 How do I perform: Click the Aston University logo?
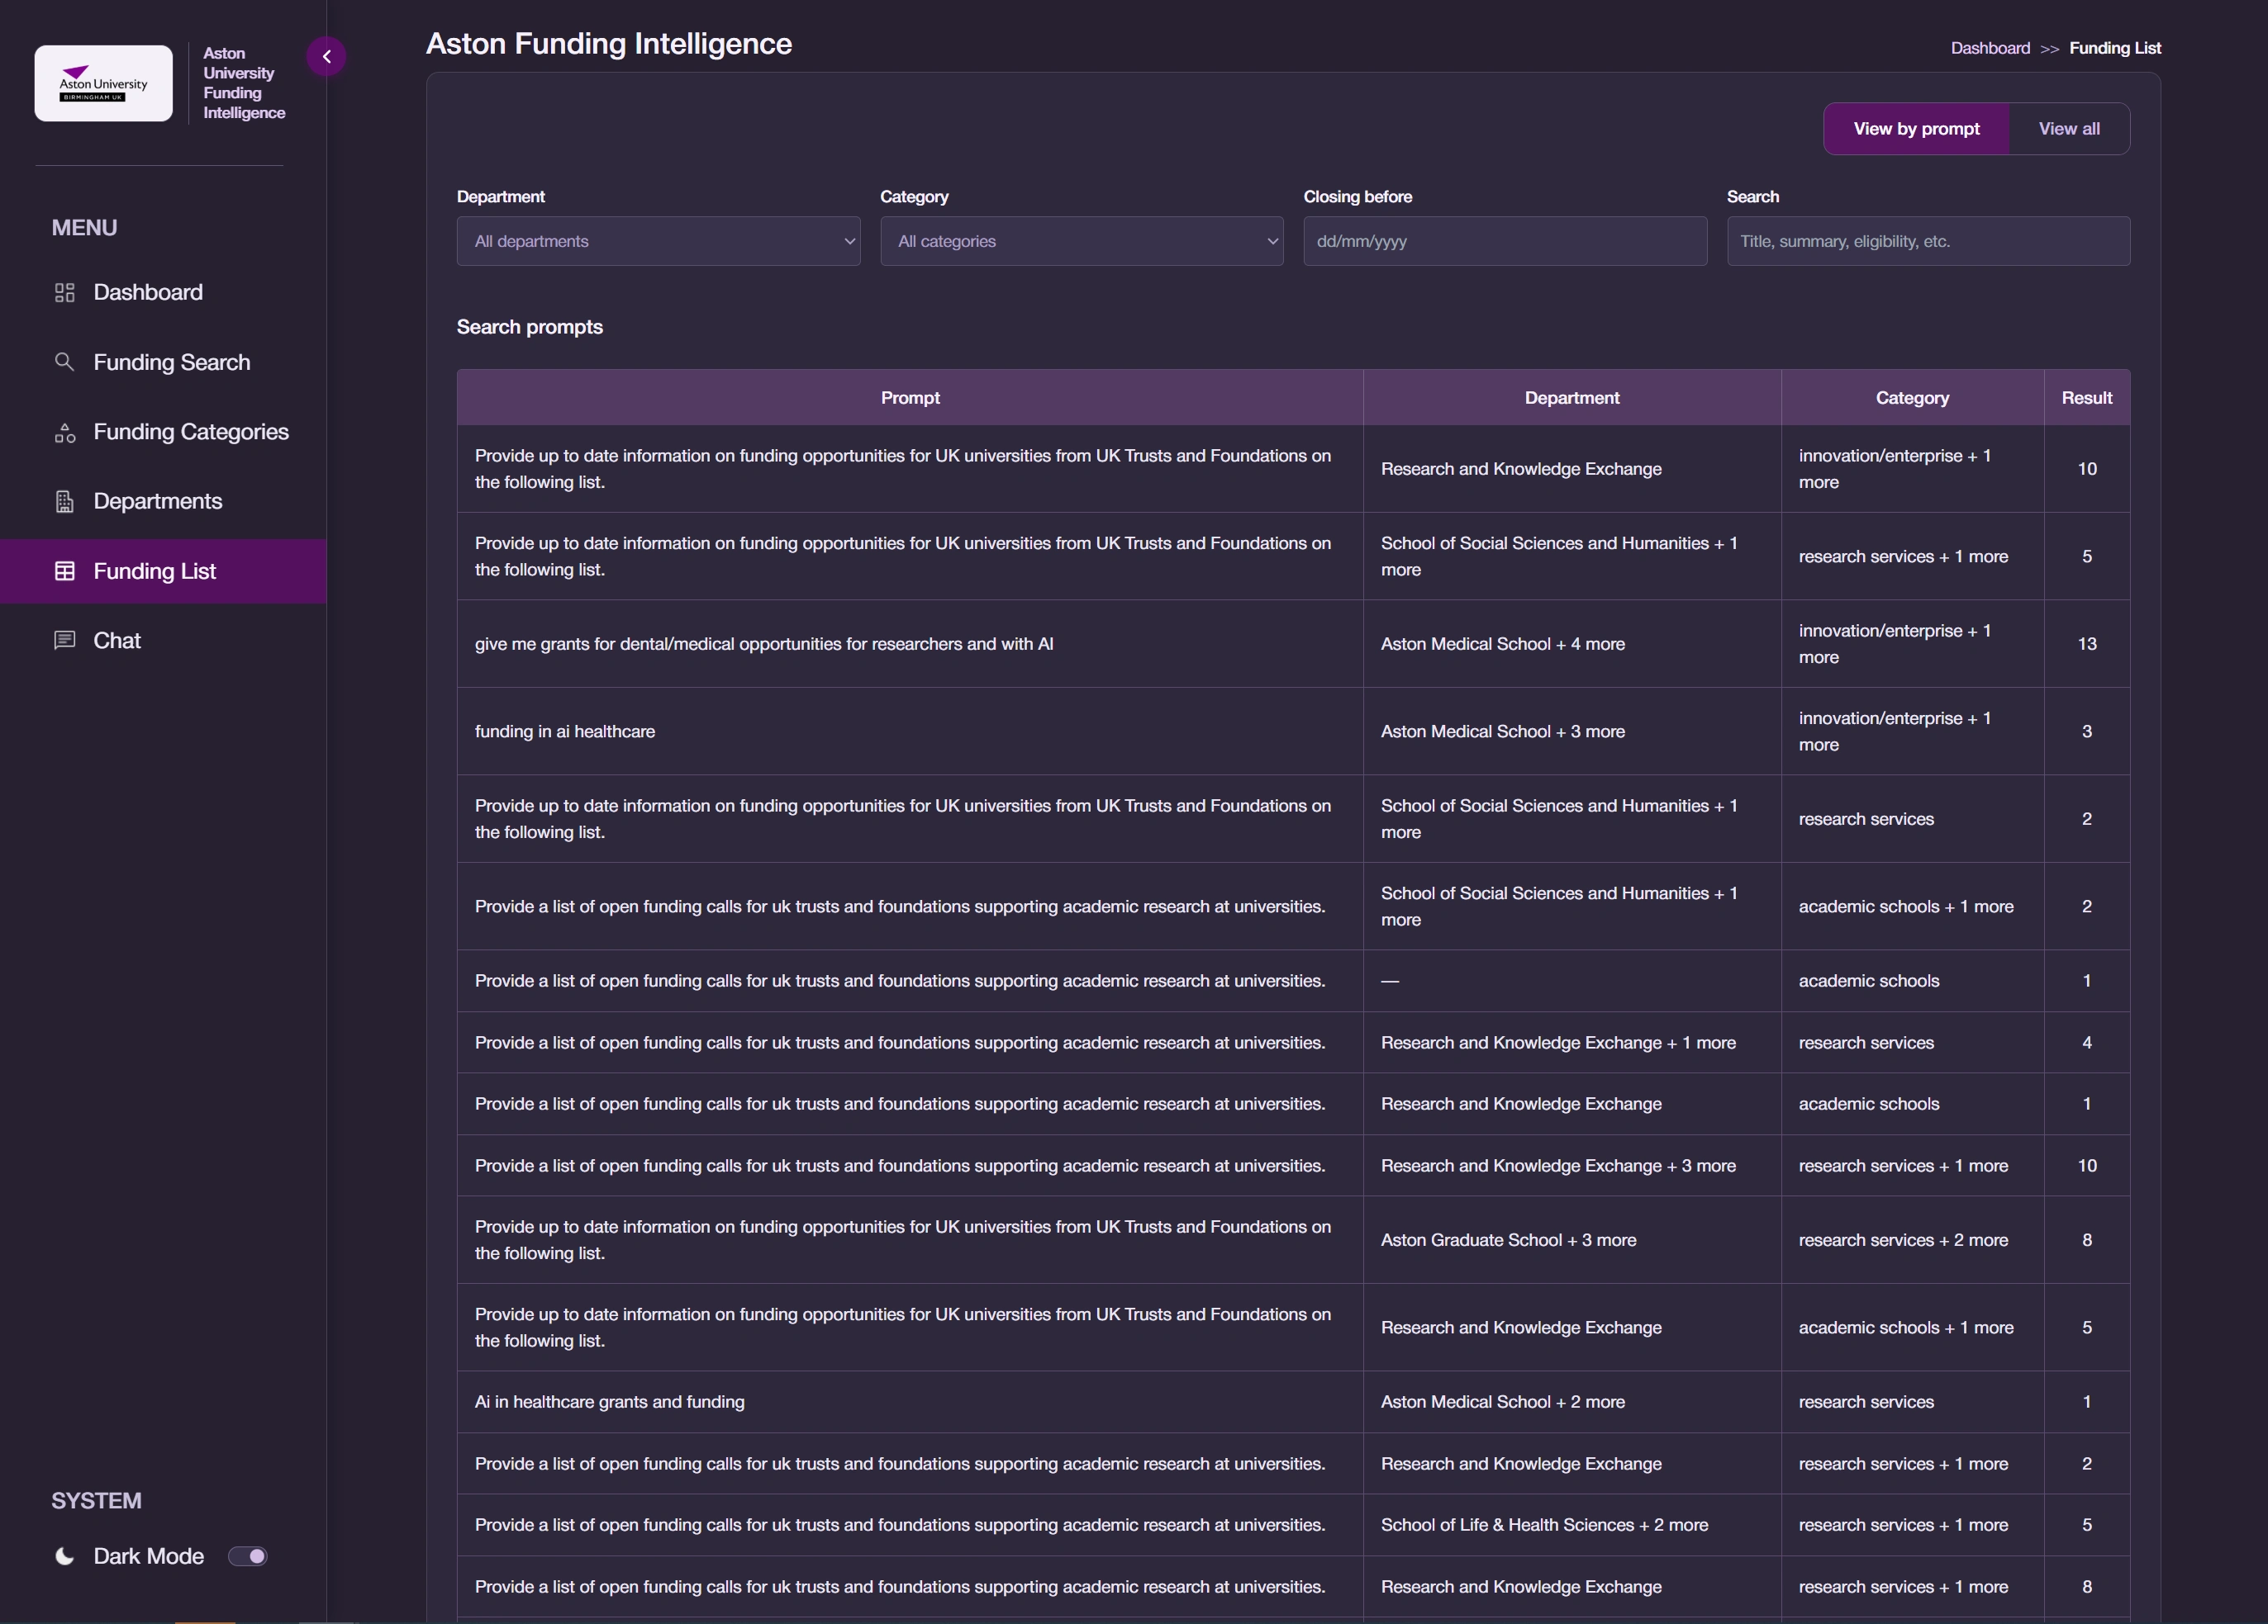[104, 84]
